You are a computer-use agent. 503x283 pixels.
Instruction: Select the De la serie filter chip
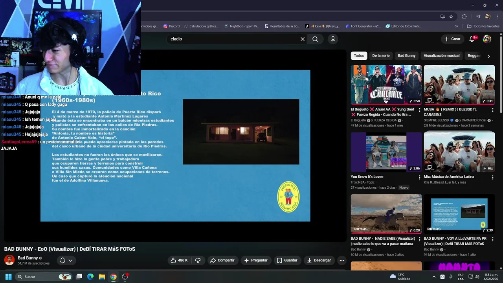pyautogui.click(x=381, y=56)
